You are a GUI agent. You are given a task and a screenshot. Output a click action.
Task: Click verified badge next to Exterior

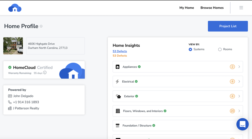pyautogui.click(x=137, y=96)
